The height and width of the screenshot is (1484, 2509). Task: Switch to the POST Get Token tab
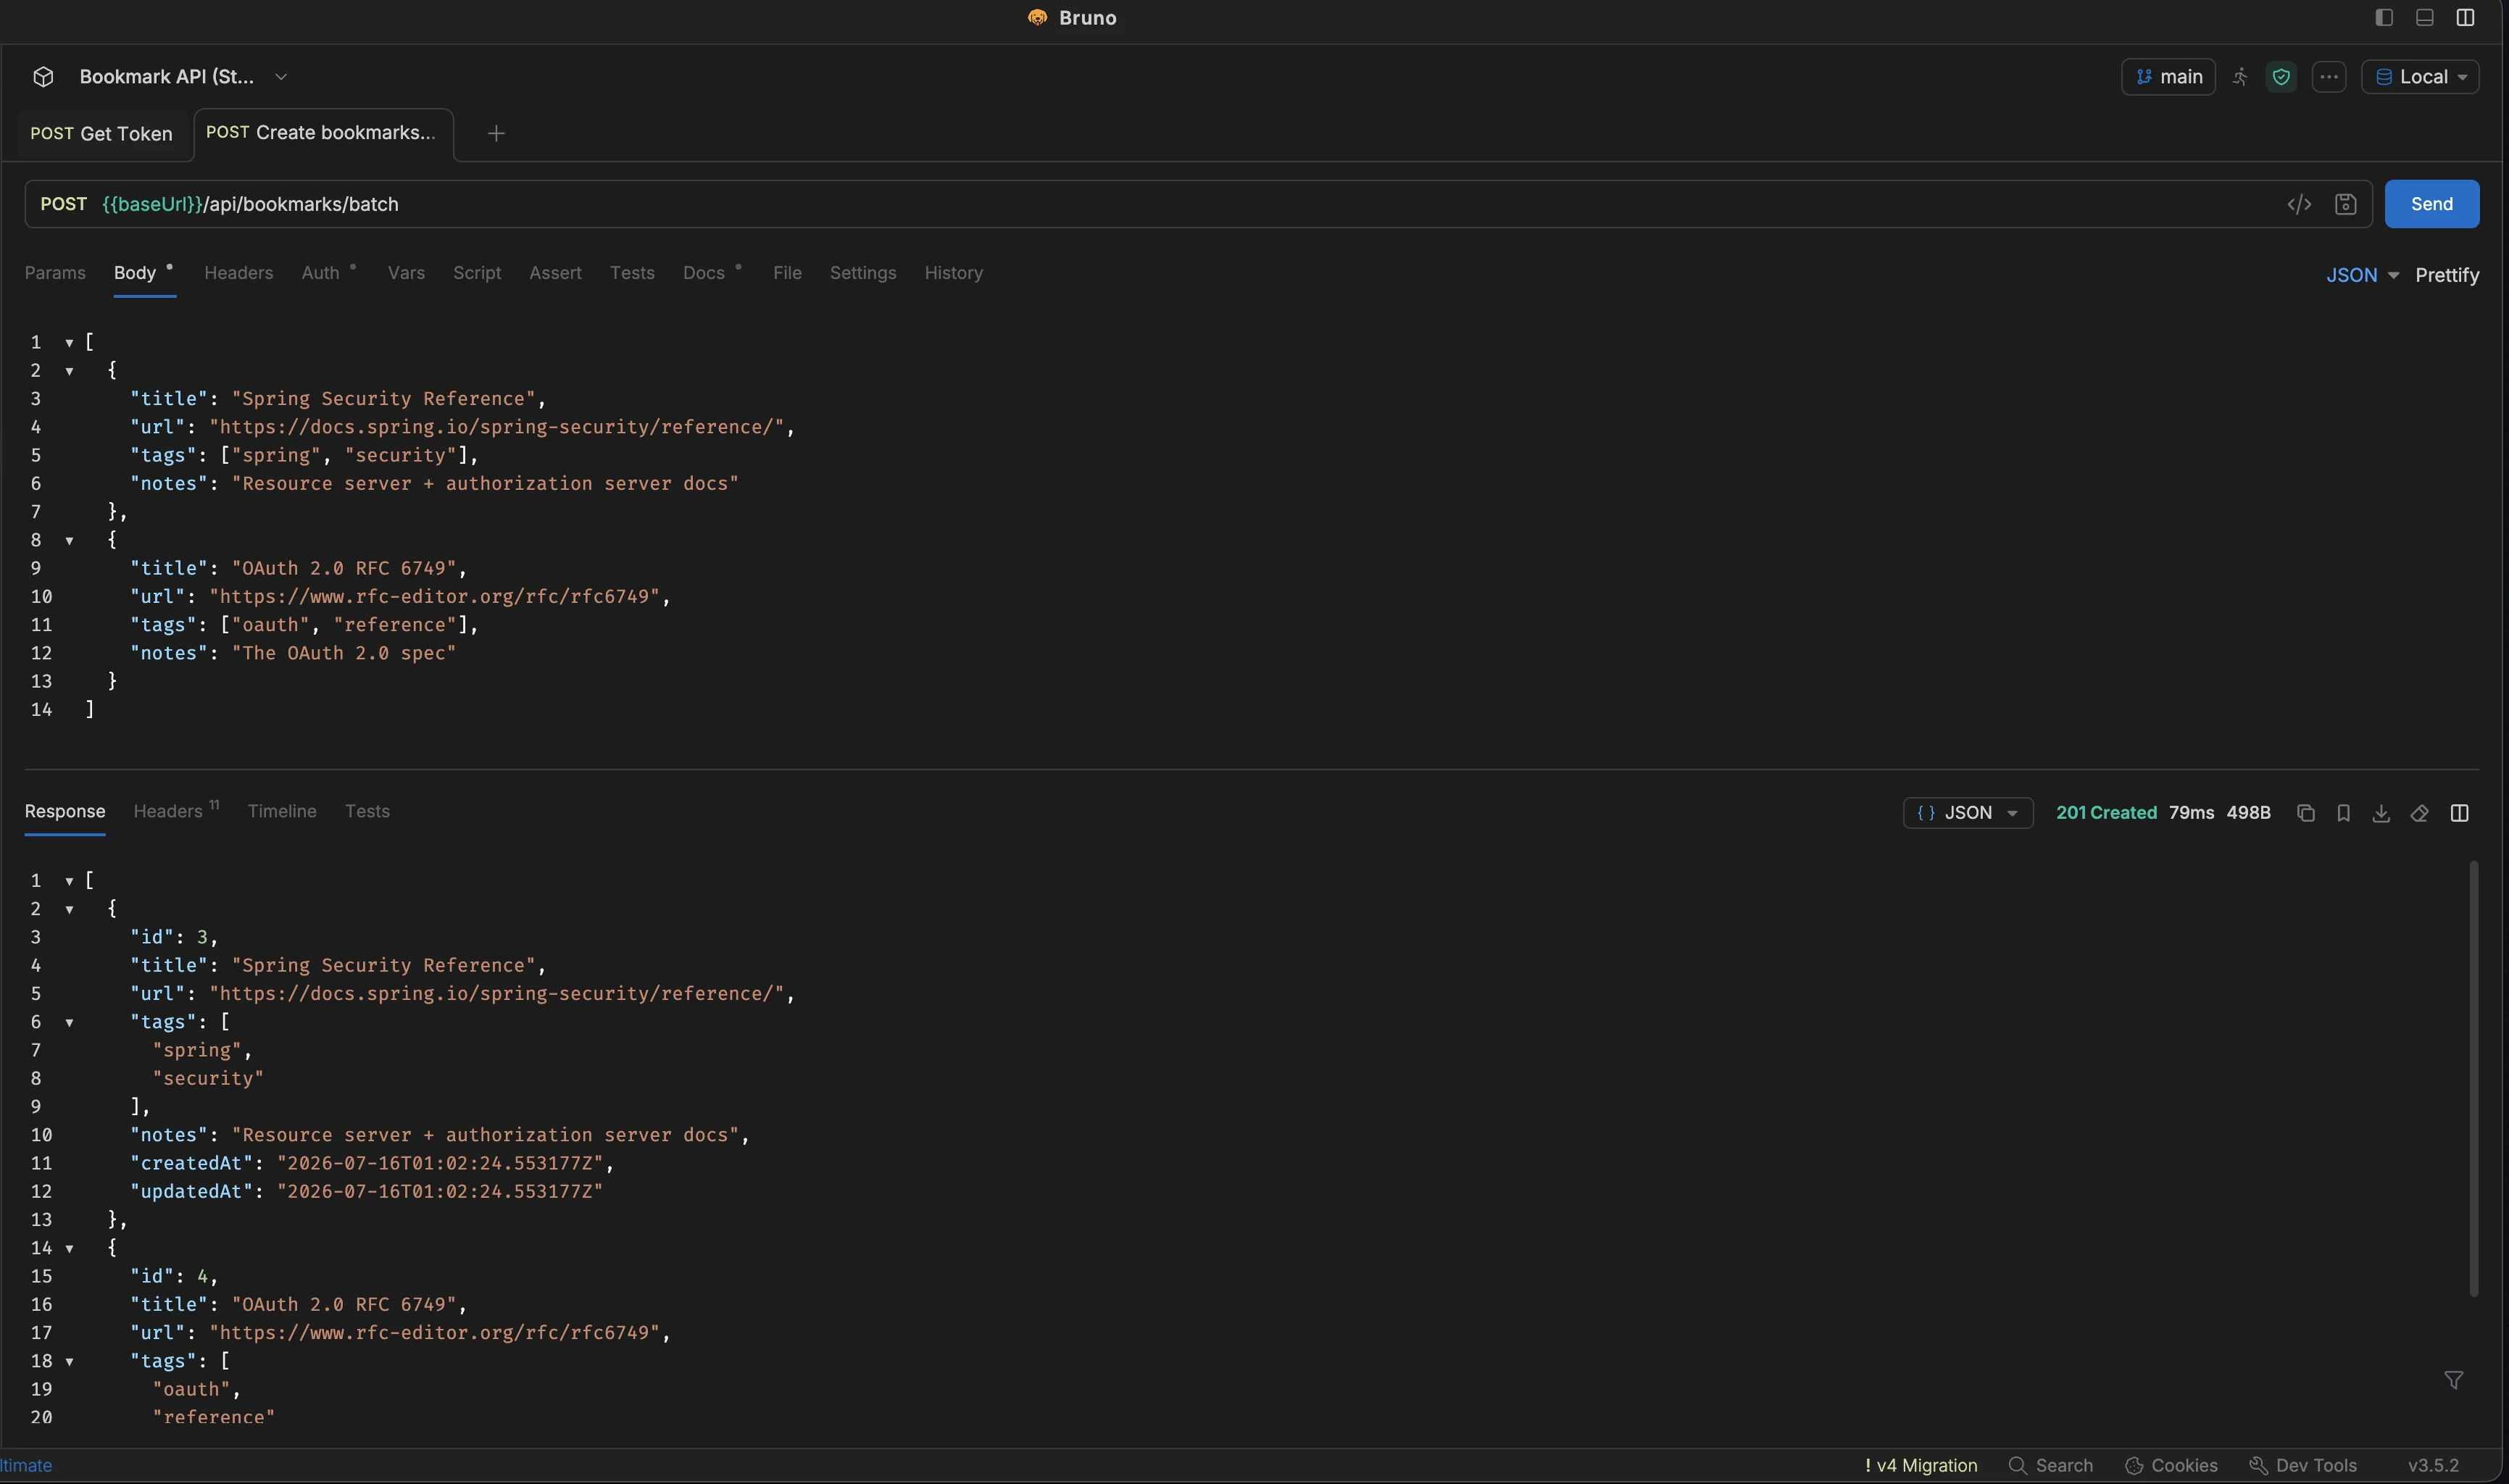(101, 134)
